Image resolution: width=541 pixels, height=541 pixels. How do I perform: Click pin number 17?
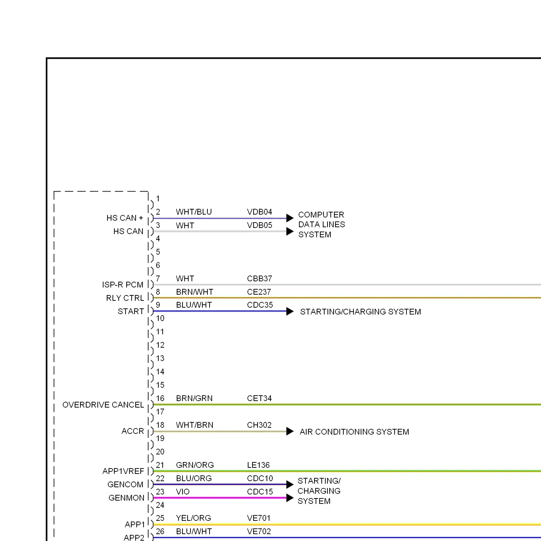coord(160,412)
